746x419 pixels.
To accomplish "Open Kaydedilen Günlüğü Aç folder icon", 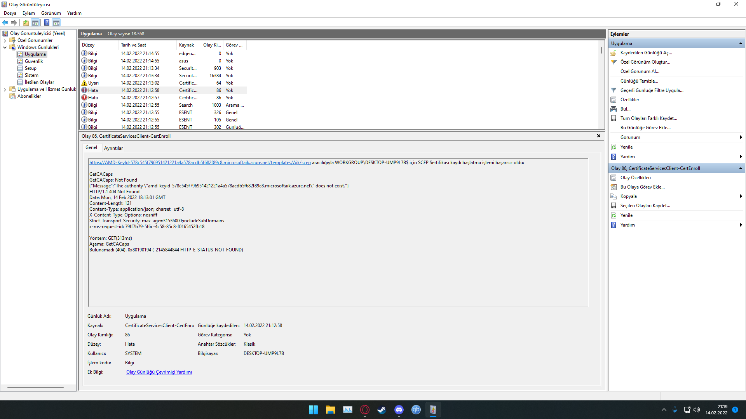I will pos(614,53).
